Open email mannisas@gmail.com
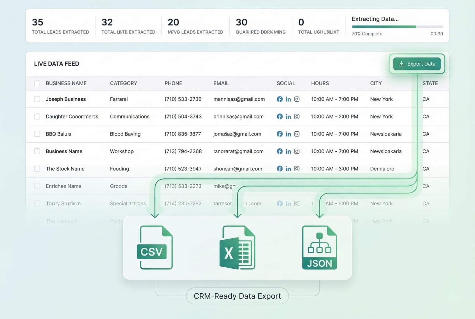 (239, 99)
